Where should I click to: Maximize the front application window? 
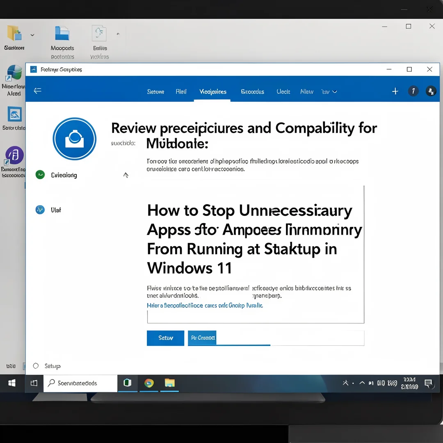coord(409,69)
